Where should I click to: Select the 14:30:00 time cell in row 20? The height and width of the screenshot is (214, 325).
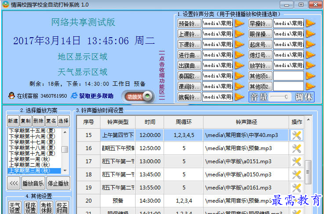150,201
